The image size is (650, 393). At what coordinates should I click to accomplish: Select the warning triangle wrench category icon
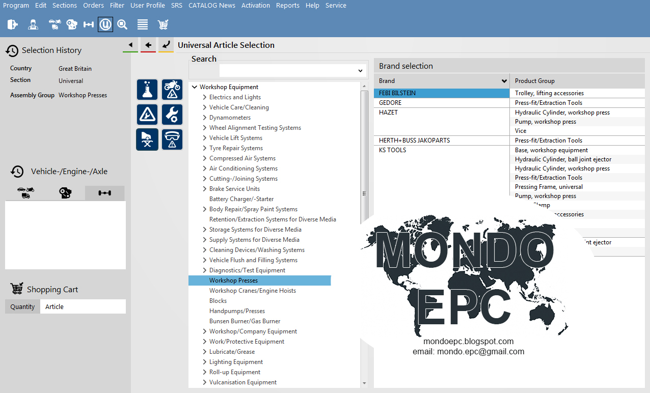(x=147, y=115)
